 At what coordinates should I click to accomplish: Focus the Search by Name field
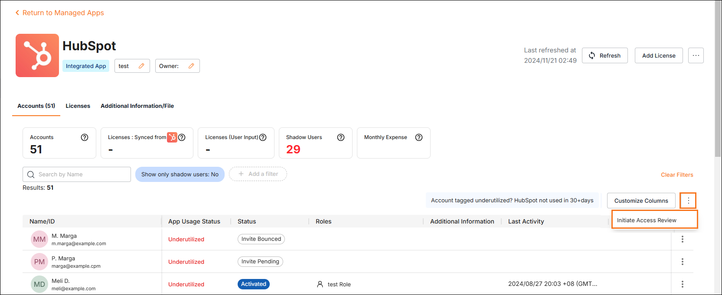pyautogui.click(x=77, y=174)
